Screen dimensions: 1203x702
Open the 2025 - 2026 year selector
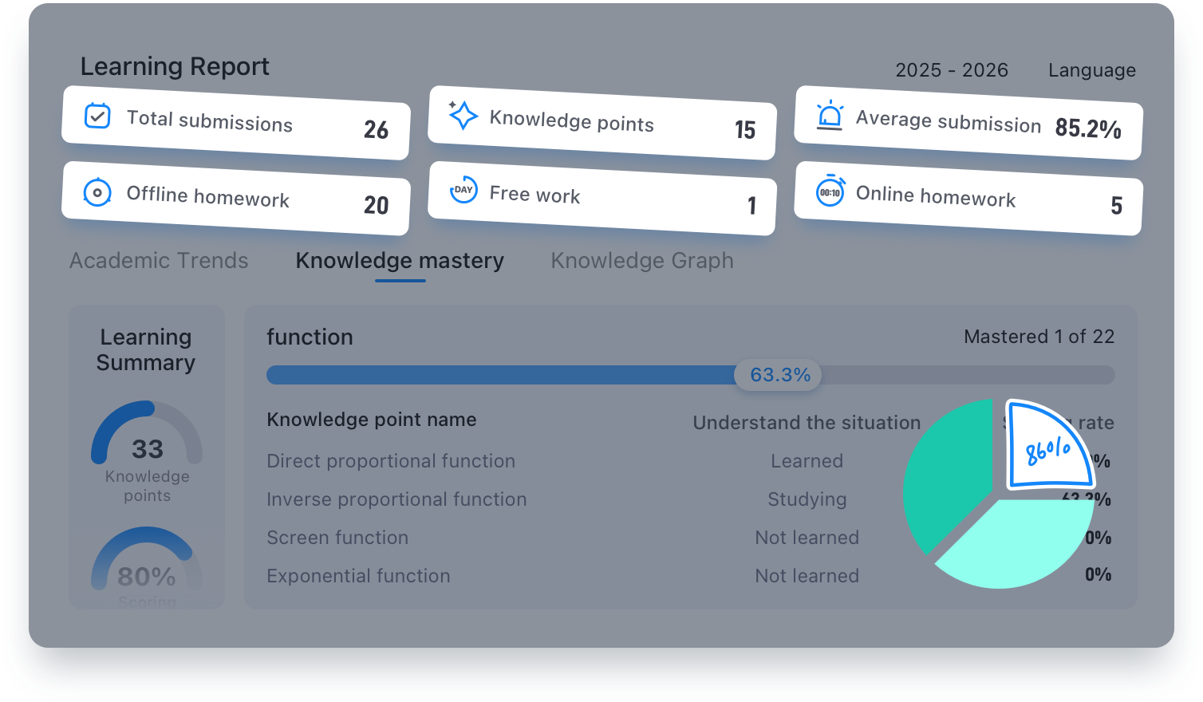951,70
